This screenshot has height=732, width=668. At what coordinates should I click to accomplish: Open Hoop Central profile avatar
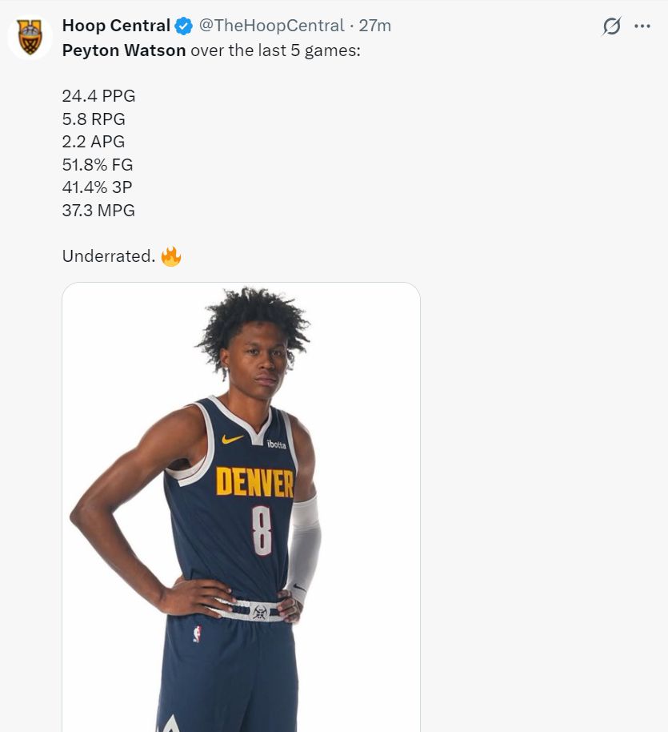30,38
